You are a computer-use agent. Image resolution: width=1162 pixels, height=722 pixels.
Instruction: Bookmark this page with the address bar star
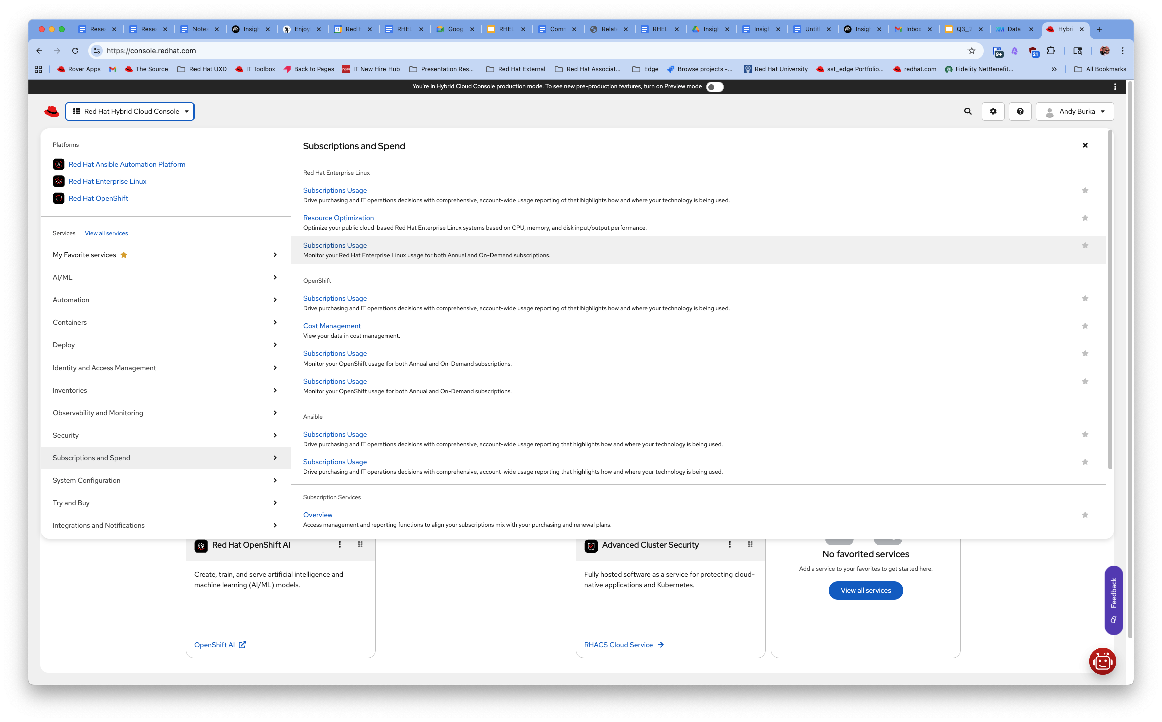click(x=972, y=51)
